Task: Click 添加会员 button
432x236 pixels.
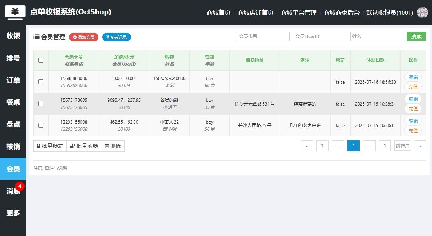Action: [84, 37]
